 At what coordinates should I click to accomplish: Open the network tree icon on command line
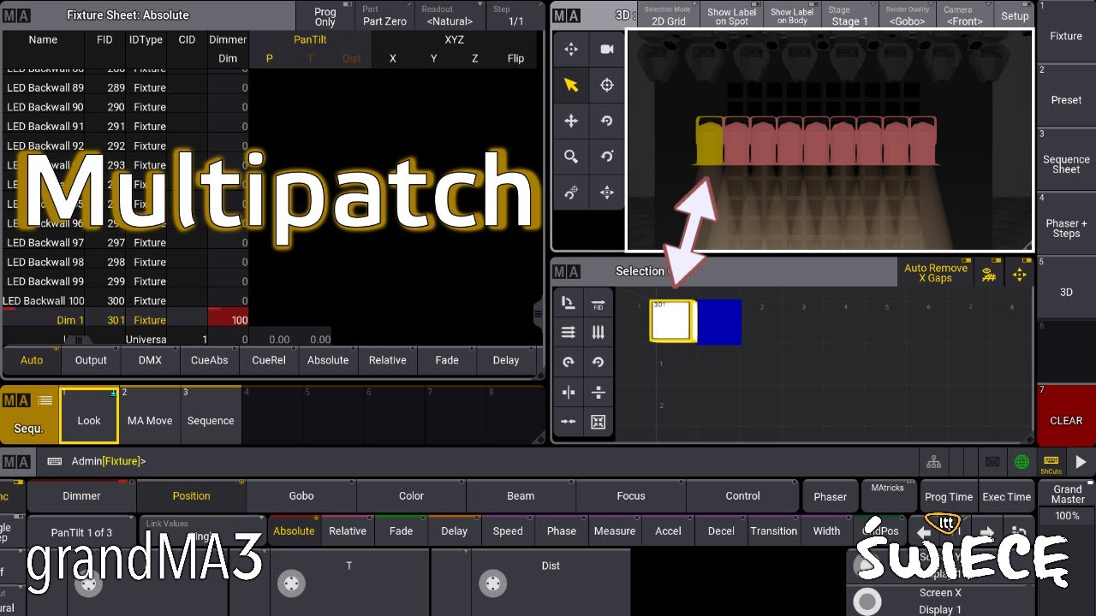(x=934, y=462)
